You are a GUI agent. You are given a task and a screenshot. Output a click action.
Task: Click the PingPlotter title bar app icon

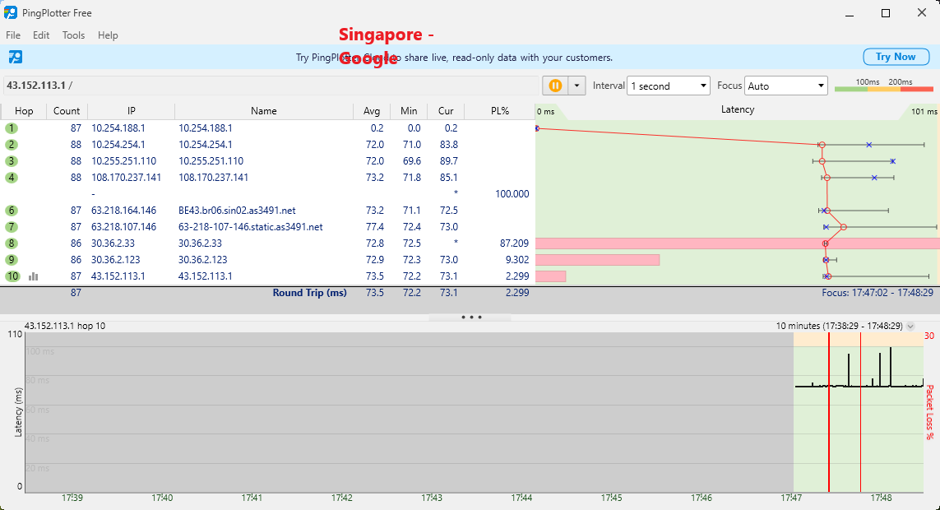11,12
